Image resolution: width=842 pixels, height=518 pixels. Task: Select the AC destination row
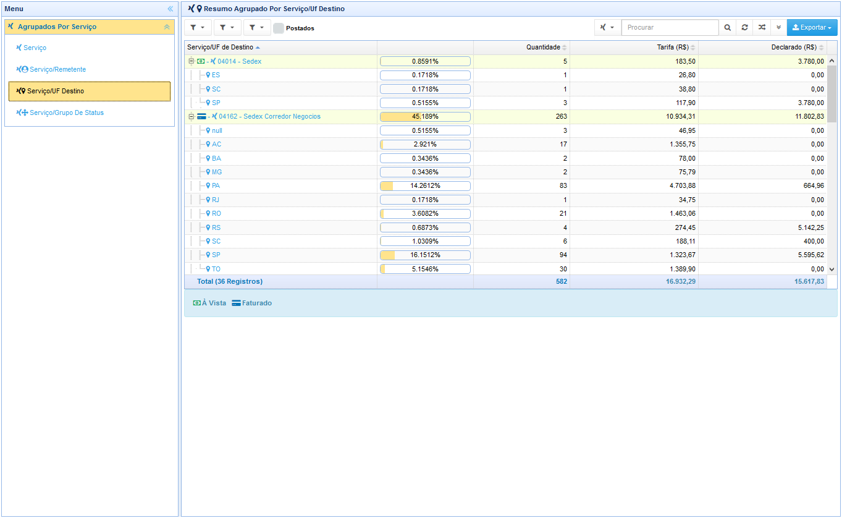(x=505, y=144)
